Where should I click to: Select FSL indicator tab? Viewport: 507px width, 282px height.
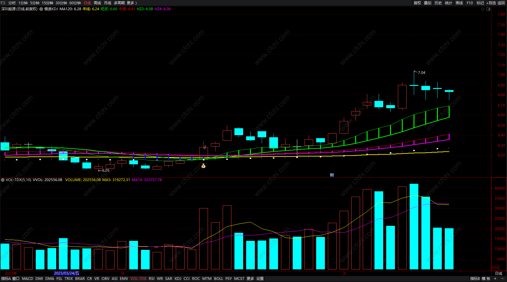tap(60, 279)
